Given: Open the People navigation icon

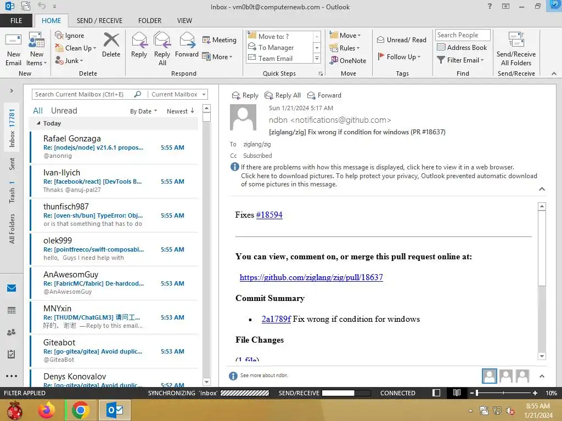Looking at the screenshot, I should pyautogui.click(x=12, y=332).
